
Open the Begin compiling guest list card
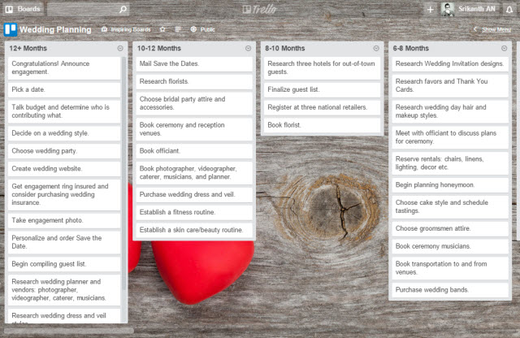[64, 264]
